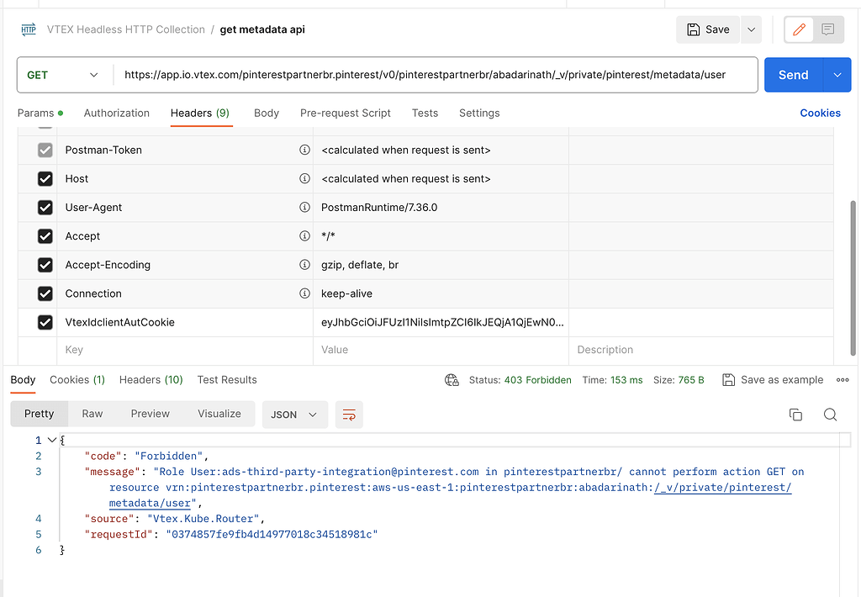Switch to the Tests tab
The width and height of the screenshot is (861, 597).
pyautogui.click(x=425, y=114)
